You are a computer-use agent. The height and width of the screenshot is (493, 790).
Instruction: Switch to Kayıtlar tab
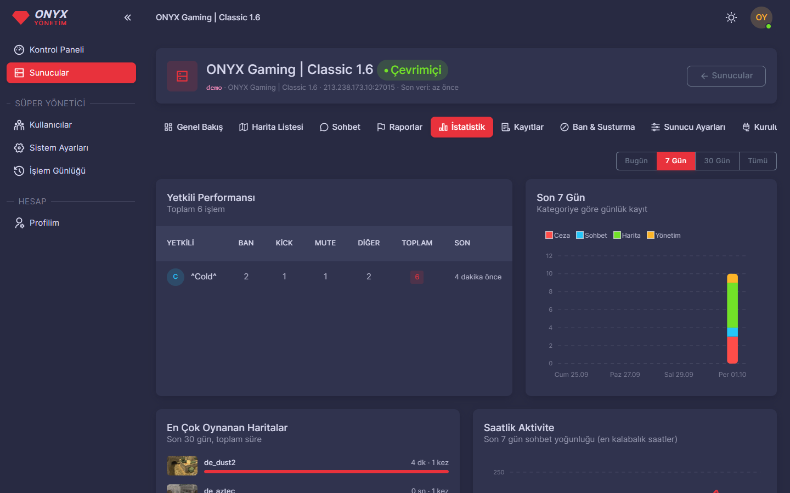[x=522, y=127]
